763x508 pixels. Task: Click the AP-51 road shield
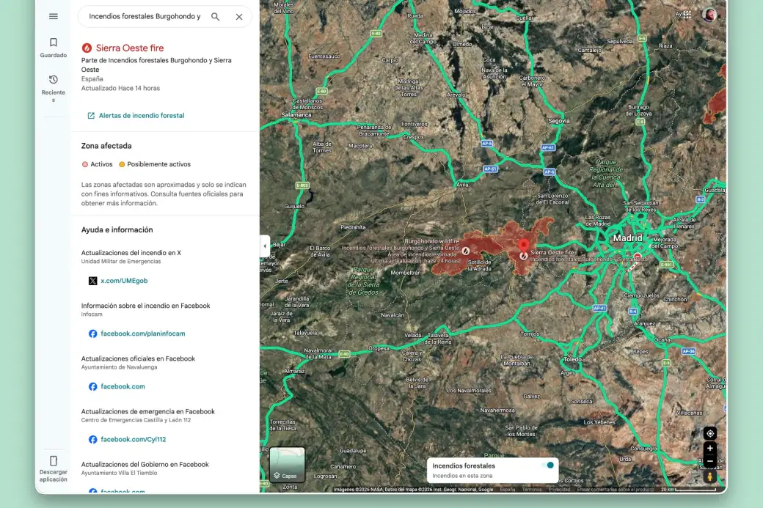coord(490,169)
